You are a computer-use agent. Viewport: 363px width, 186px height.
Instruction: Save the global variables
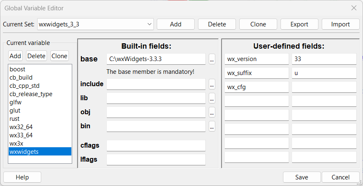[302, 177]
